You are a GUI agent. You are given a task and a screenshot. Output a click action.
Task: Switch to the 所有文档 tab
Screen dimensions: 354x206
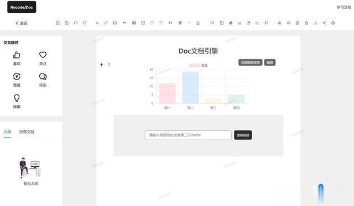click(x=27, y=132)
